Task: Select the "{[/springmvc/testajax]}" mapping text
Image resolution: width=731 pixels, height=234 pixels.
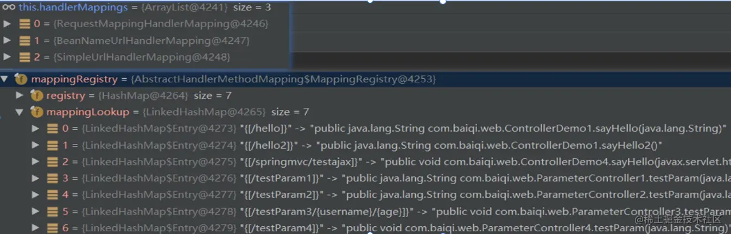Action: pyautogui.click(x=301, y=162)
